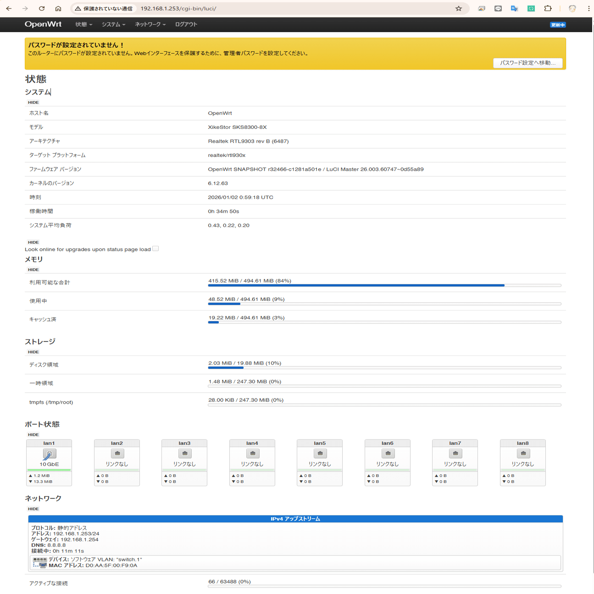Click the lan5 port device icon
Screen dimensions: 594x594
coord(320,453)
